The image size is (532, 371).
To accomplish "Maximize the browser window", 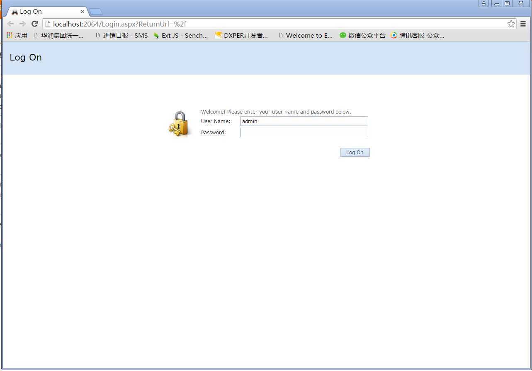I will click(x=507, y=3).
